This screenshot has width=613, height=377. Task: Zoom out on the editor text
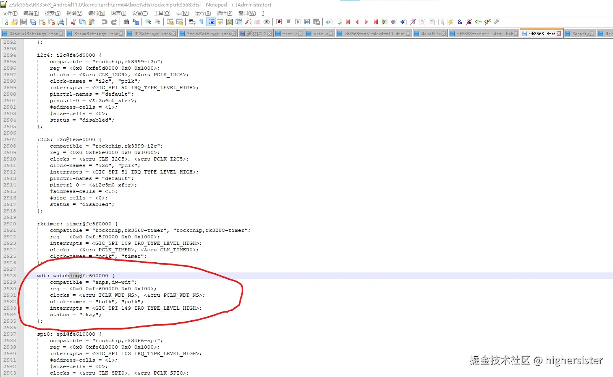click(x=158, y=22)
